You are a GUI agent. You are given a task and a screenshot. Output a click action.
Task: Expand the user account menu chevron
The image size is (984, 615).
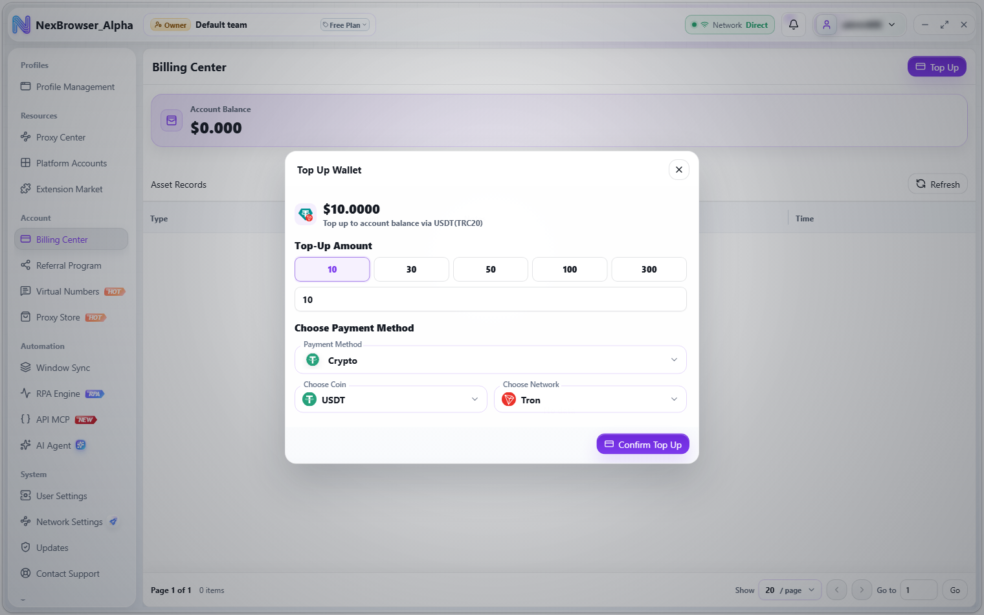pos(892,25)
